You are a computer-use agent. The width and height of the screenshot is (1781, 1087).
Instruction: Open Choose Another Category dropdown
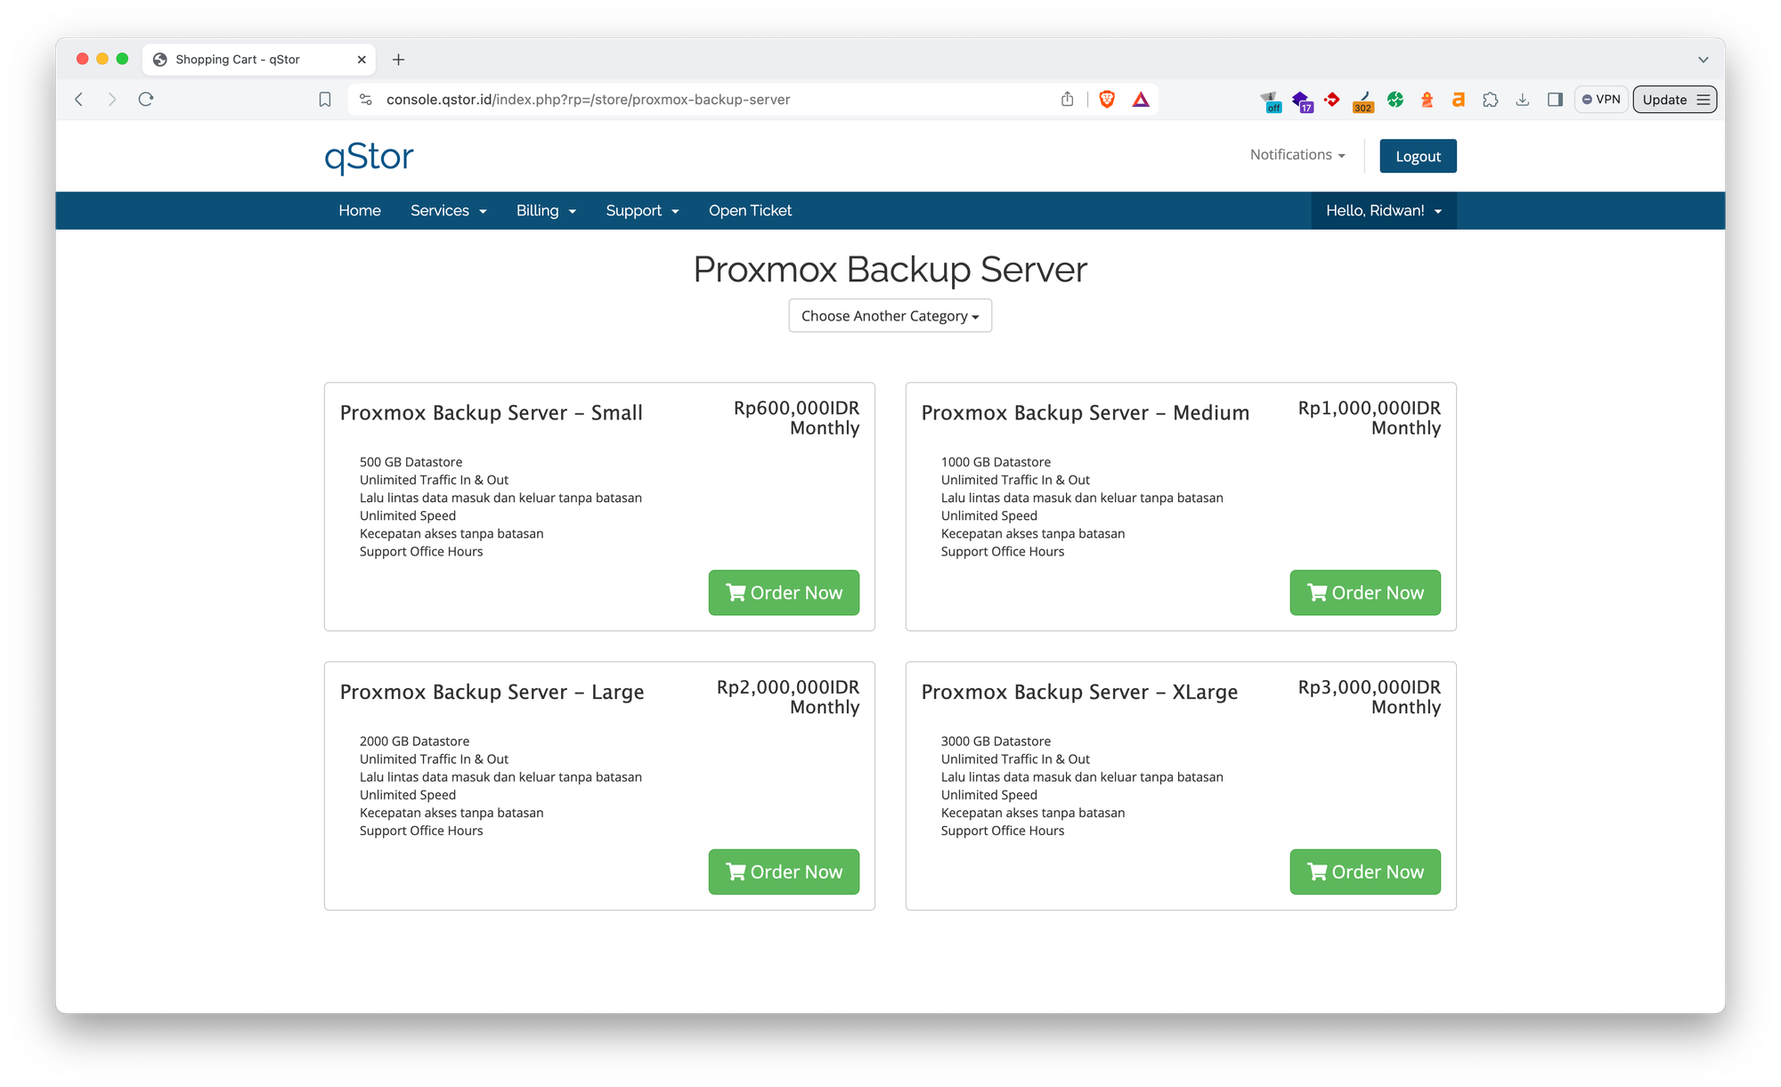890,316
